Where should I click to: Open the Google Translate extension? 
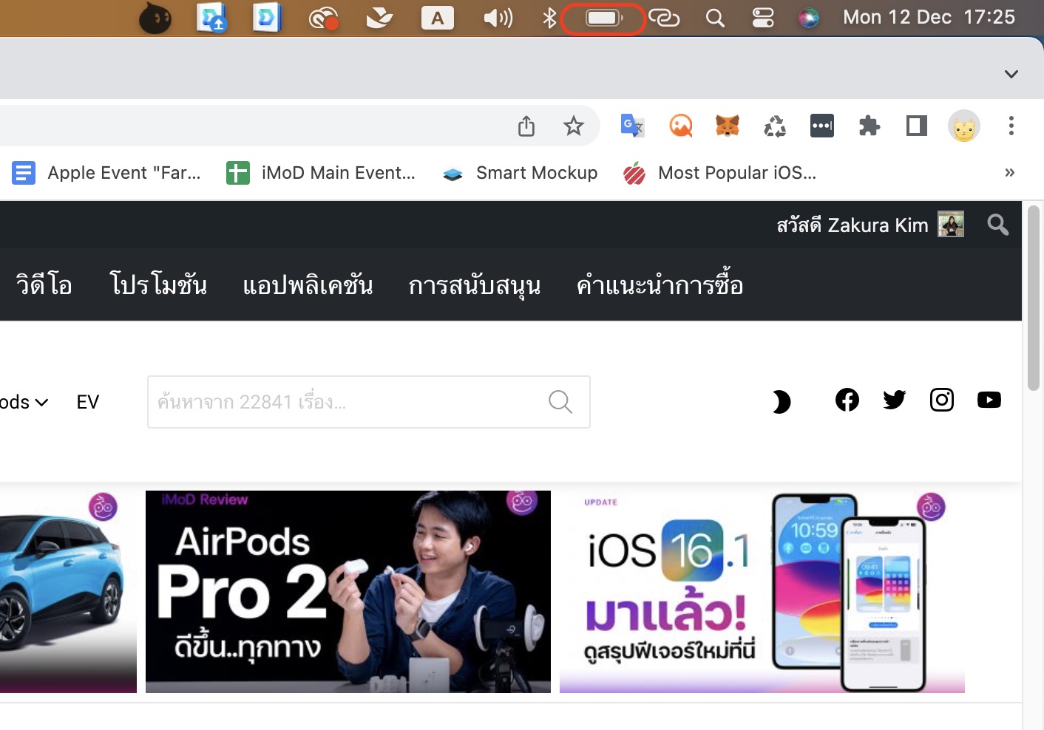click(632, 126)
